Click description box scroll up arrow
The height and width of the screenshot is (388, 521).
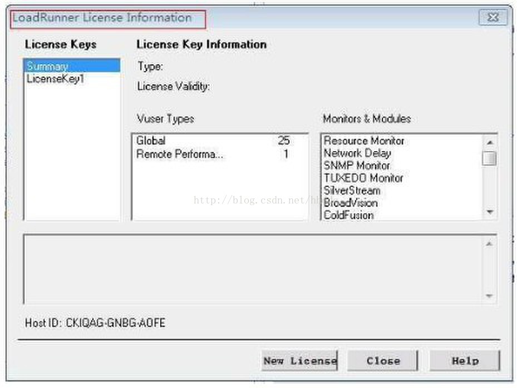[489, 244]
